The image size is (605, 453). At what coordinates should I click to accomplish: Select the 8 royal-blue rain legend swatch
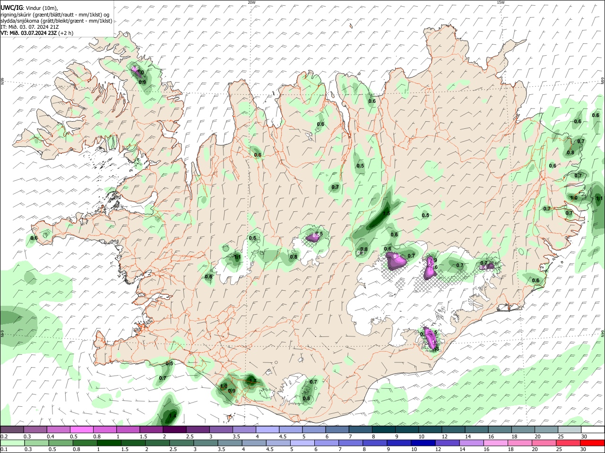pos(375,443)
